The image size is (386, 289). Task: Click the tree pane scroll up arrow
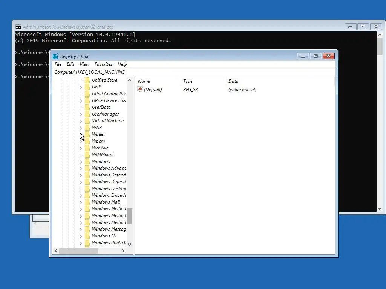point(130,80)
